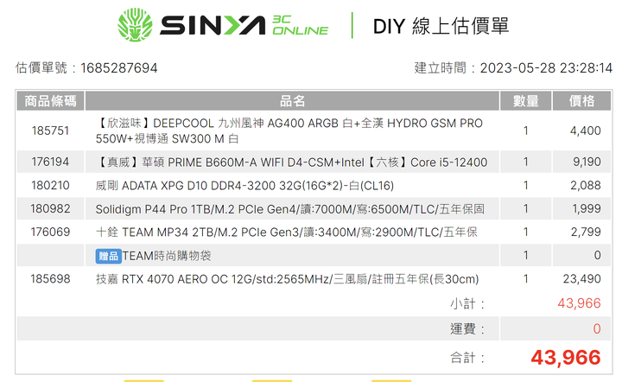This screenshot has width=622, height=382.
Task: Click the SINYA 3C ONLINE wordmark
Action: pos(244,25)
